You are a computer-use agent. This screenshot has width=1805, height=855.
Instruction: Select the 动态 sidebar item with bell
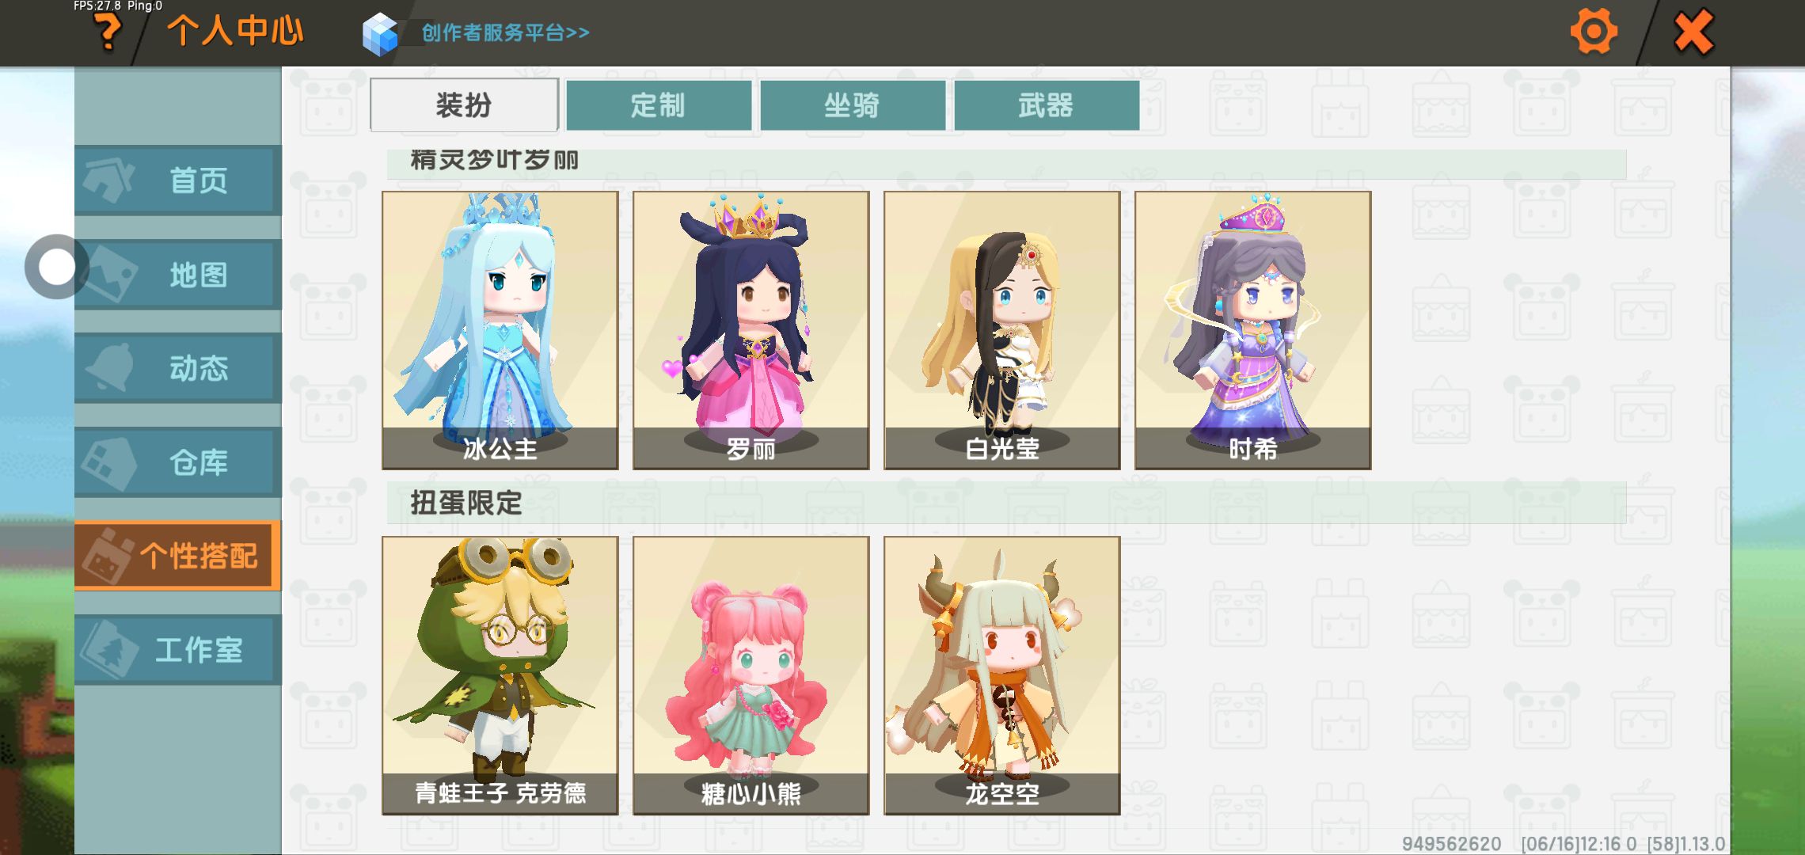[x=178, y=368]
